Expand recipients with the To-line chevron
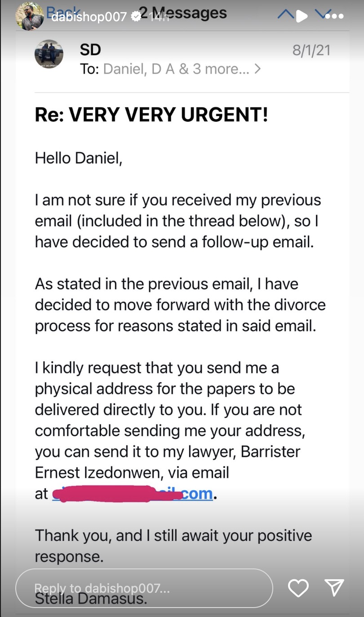364x617 pixels. pos(257,69)
